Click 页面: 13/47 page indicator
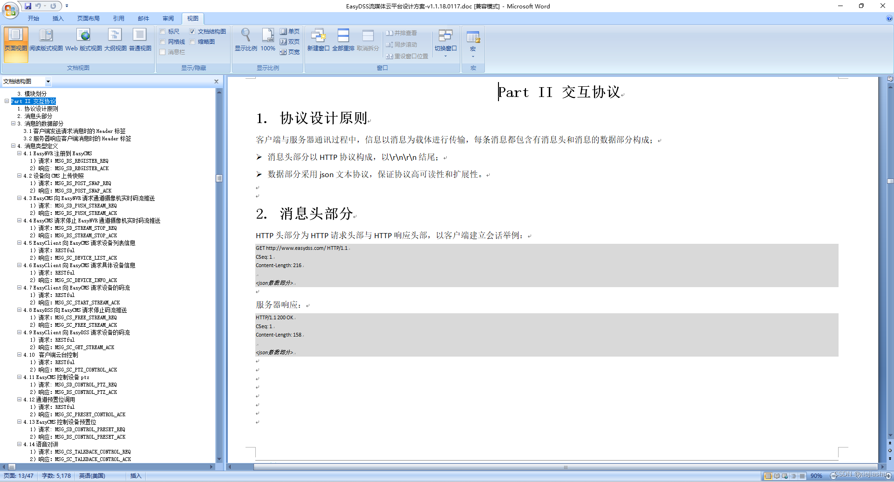The height and width of the screenshot is (482, 894). click(19, 476)
